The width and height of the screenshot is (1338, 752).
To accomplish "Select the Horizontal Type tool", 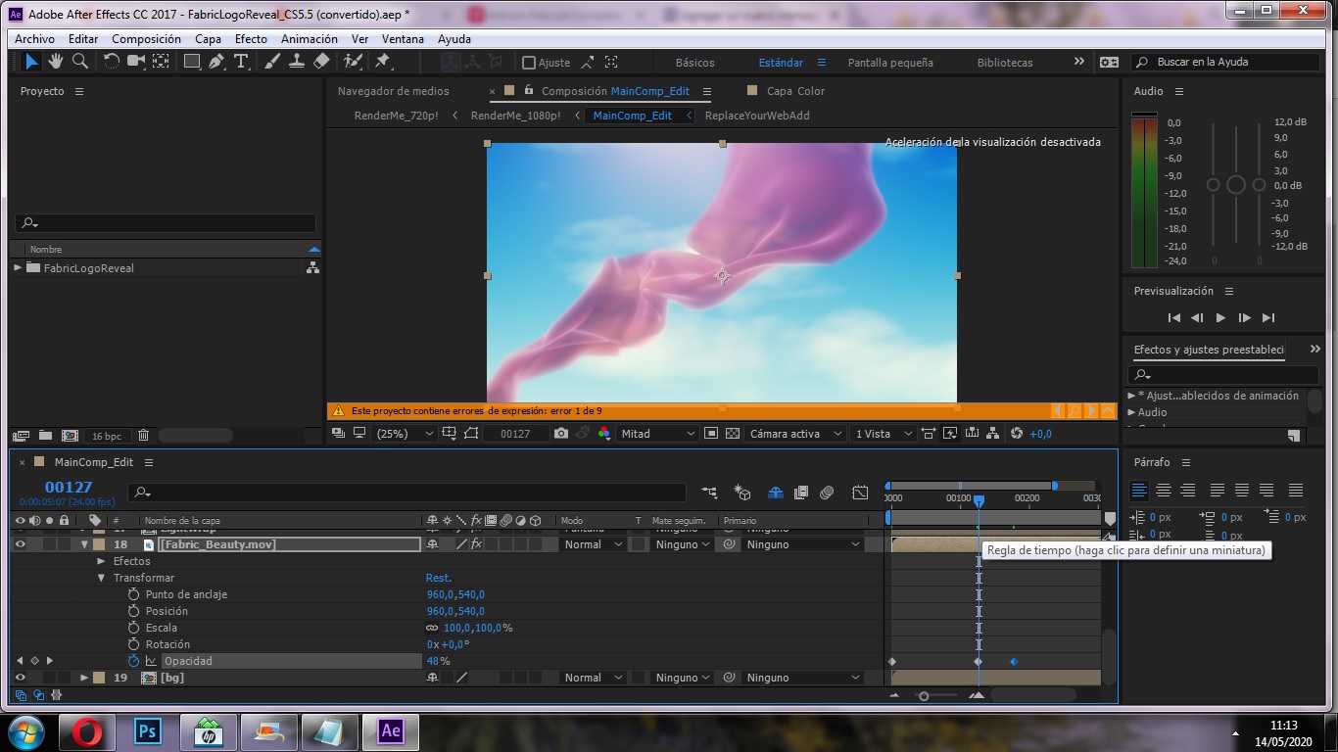I will point(241,61).
